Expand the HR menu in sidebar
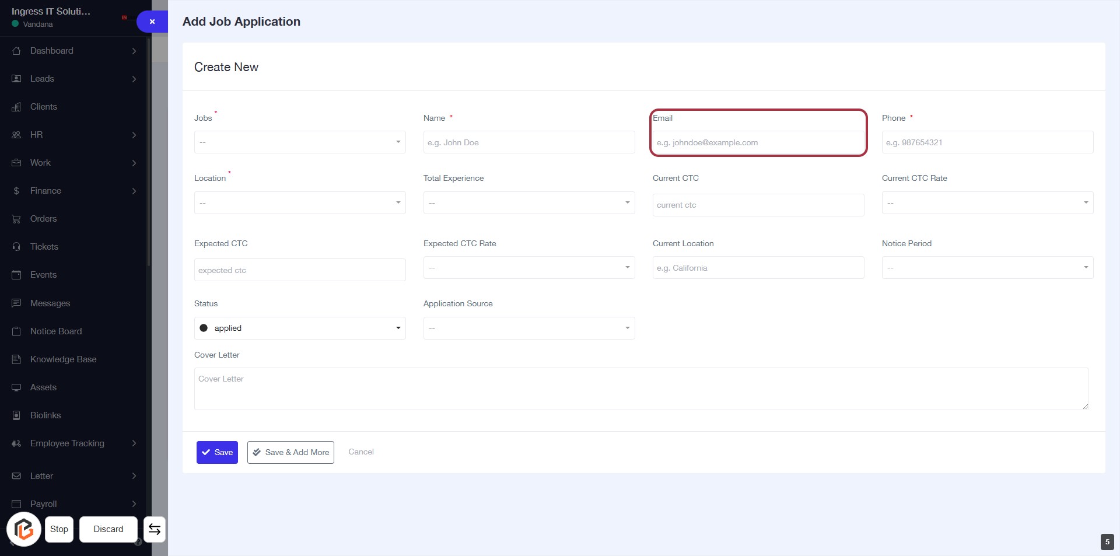 pyautogui.click(x=36, y=135)
